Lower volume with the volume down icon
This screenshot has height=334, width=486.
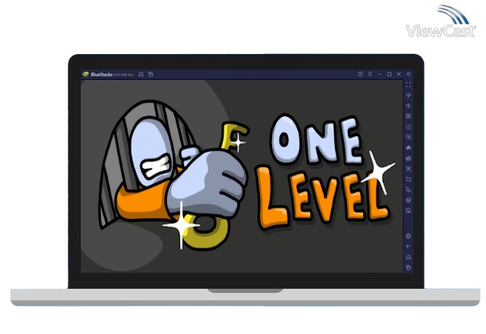[x=408, y=106]
